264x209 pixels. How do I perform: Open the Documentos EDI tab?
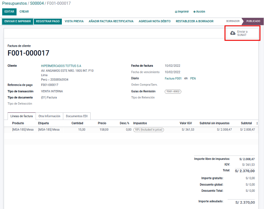pyautogui.click(x=77, y=116)
